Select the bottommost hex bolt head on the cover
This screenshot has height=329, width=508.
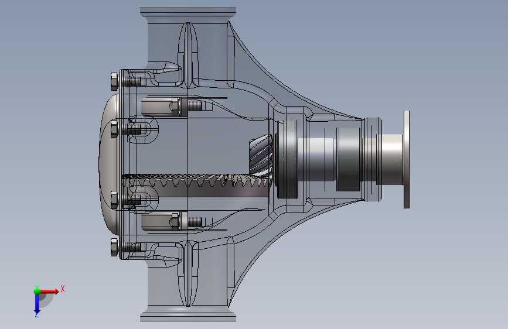(114, 248)
